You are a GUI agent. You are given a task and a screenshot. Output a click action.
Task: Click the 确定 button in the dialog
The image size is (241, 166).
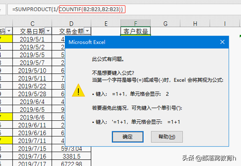[127, 137]
